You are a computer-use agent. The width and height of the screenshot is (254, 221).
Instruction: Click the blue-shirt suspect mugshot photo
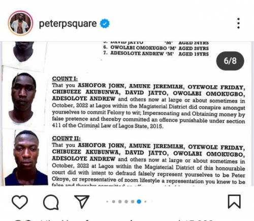[26, 158]
